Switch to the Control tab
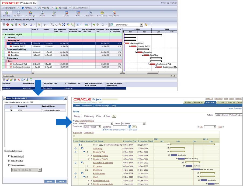 pyautogui.click(x=221, y=102)
